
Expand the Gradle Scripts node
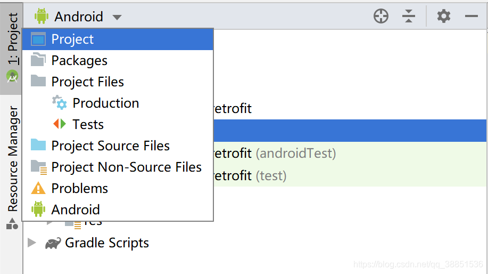32,243
